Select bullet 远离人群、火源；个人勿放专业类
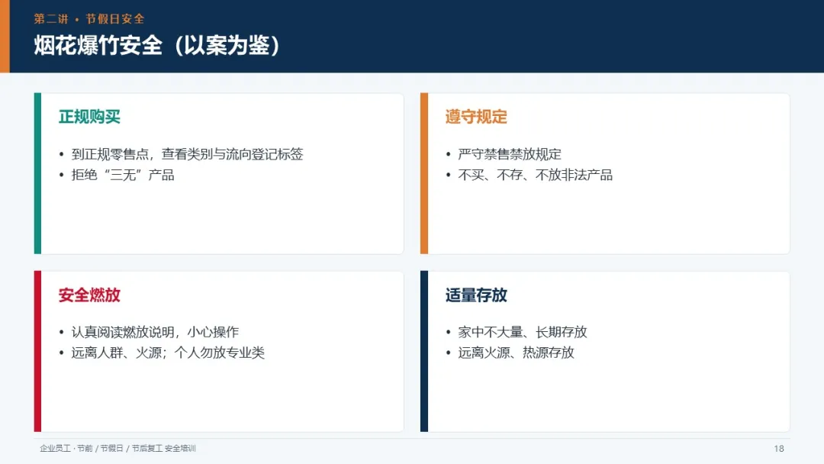 tap(168, 353)
